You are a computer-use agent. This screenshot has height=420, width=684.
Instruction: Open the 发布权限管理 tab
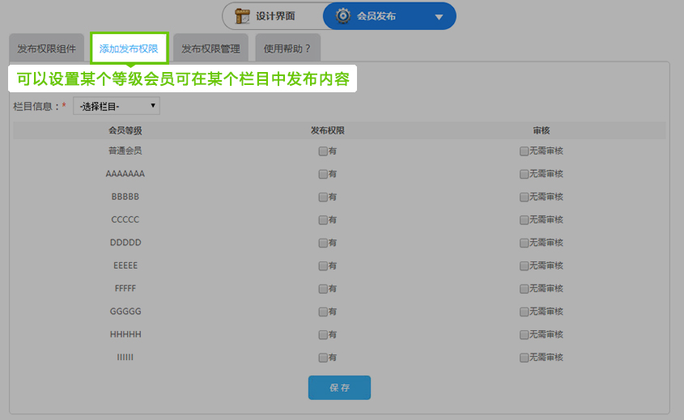(210, 49)
